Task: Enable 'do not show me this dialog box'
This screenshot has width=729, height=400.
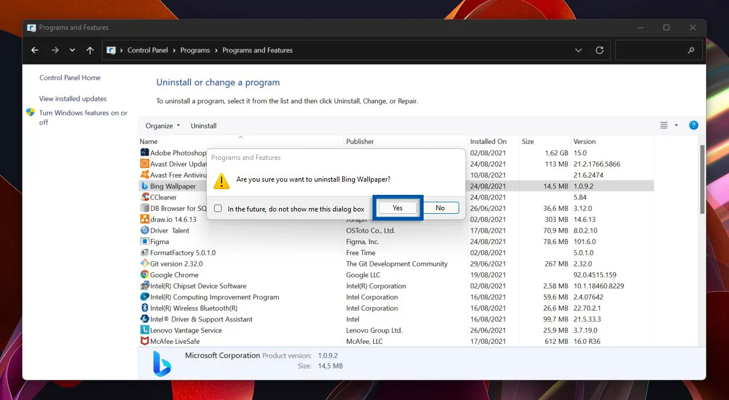Action: coord(218,209)
